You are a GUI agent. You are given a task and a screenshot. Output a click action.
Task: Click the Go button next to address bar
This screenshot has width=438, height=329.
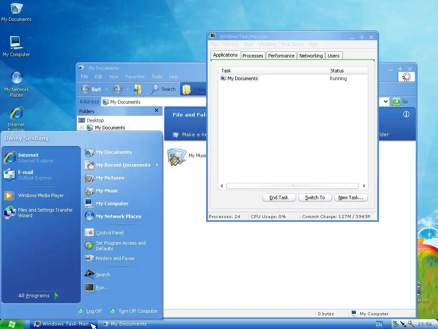pyautogui.click(x=400, y=102)
